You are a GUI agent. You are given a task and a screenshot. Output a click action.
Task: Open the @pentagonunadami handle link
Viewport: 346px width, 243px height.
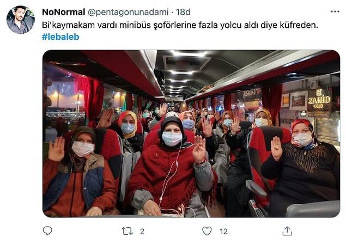coord(128,12)
